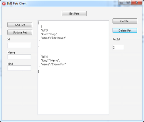The width and height of the screenshot is (144, 122).
Task: Click the EMS Pets Client app icon
Action: pyautogui.click(x=4, y=4)
